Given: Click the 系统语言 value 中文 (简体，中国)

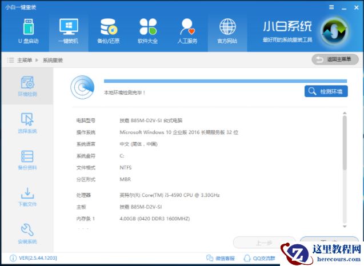Looking at the screenshot, I should click(x=138, y=144).
